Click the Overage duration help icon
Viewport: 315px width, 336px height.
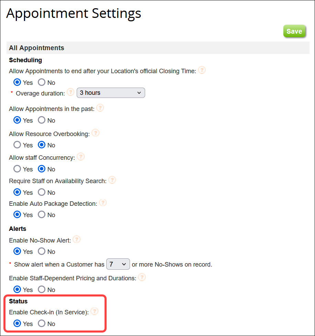tap(70, 92)
